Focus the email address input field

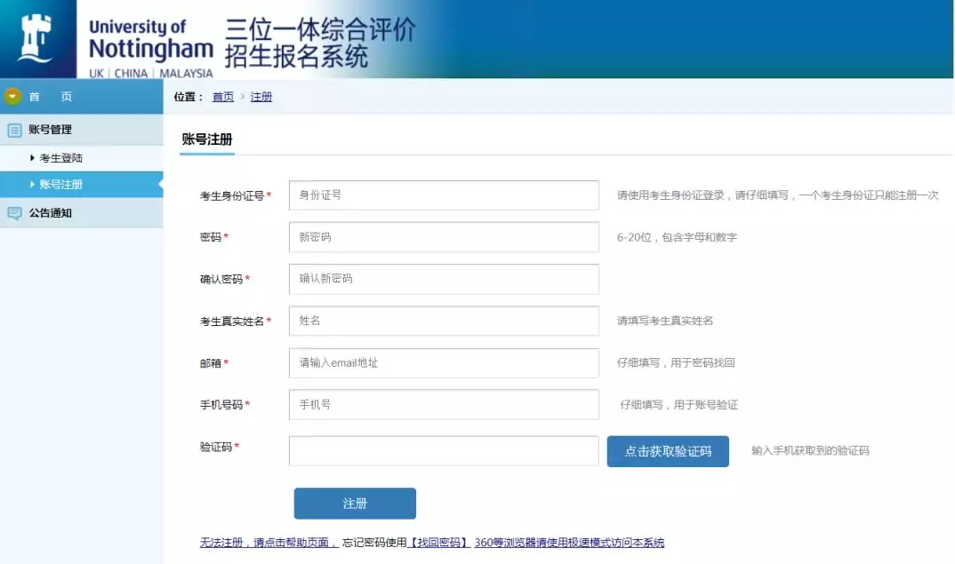tap(444, 362)
